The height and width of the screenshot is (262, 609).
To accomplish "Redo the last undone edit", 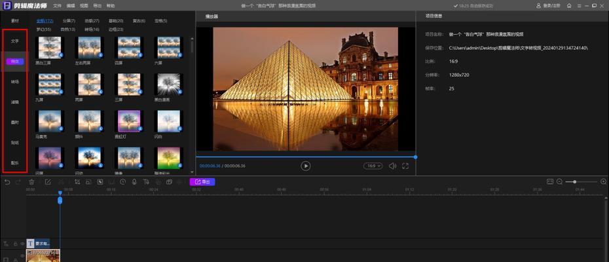I will pyautogui.click(x=18, y=181).
